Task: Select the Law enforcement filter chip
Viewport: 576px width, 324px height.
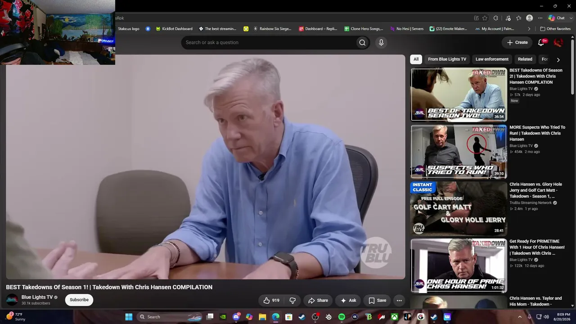Action: click(x=492, y=59)
